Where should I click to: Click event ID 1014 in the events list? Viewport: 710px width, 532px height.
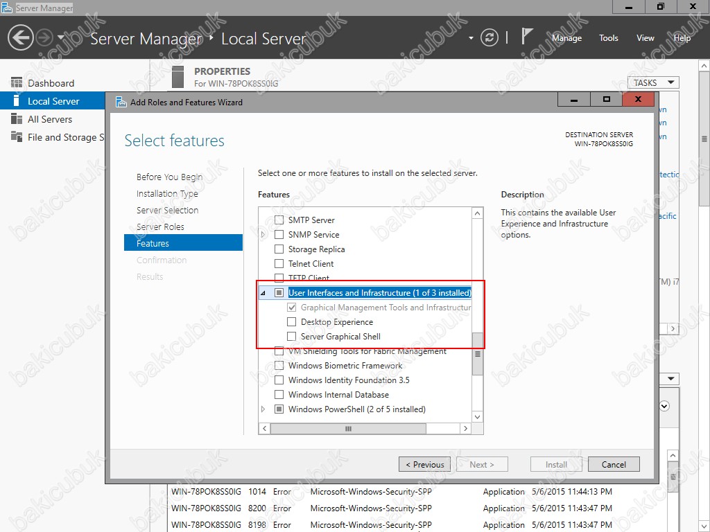(257, 491)
